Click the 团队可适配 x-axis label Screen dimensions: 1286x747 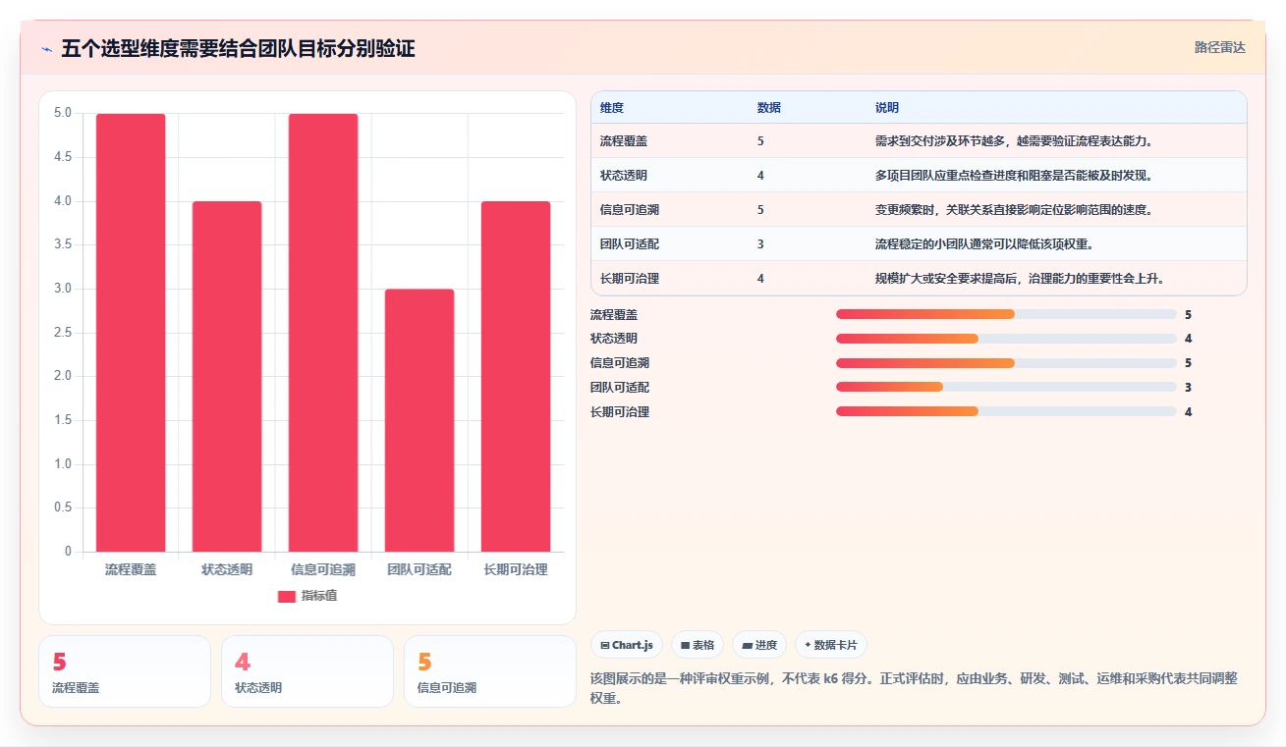coord(419,569)
